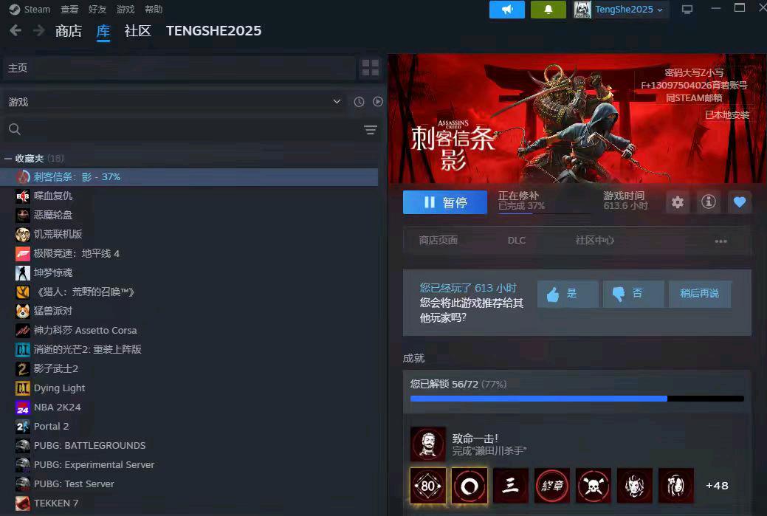
Task: Open the 查看 menu
Action: [69, 10]
